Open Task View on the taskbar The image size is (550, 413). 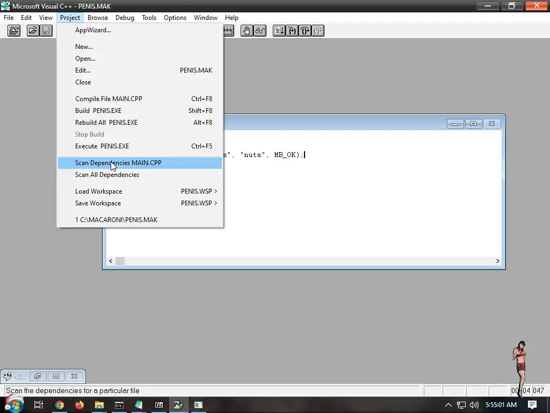tap(39, 405)
